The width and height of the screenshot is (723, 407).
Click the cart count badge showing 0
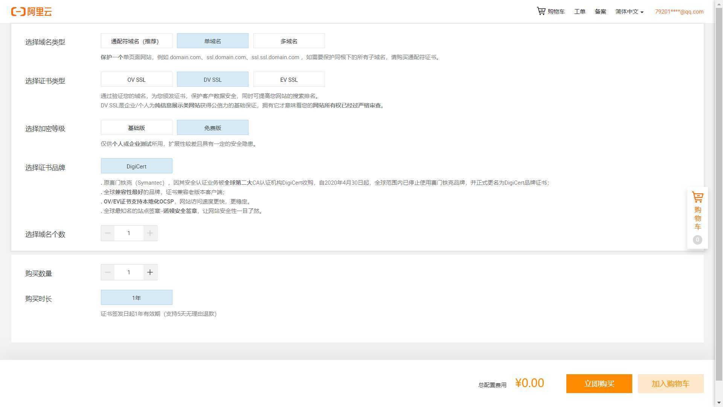697,240
